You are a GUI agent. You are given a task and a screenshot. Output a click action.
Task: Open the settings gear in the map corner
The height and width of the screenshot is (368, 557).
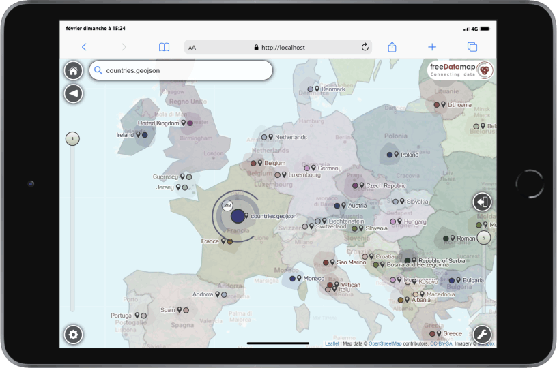(x=74, y=335)
